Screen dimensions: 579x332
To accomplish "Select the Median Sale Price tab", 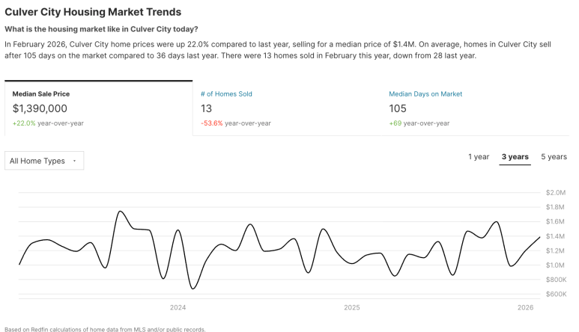I will pos(41,94).
